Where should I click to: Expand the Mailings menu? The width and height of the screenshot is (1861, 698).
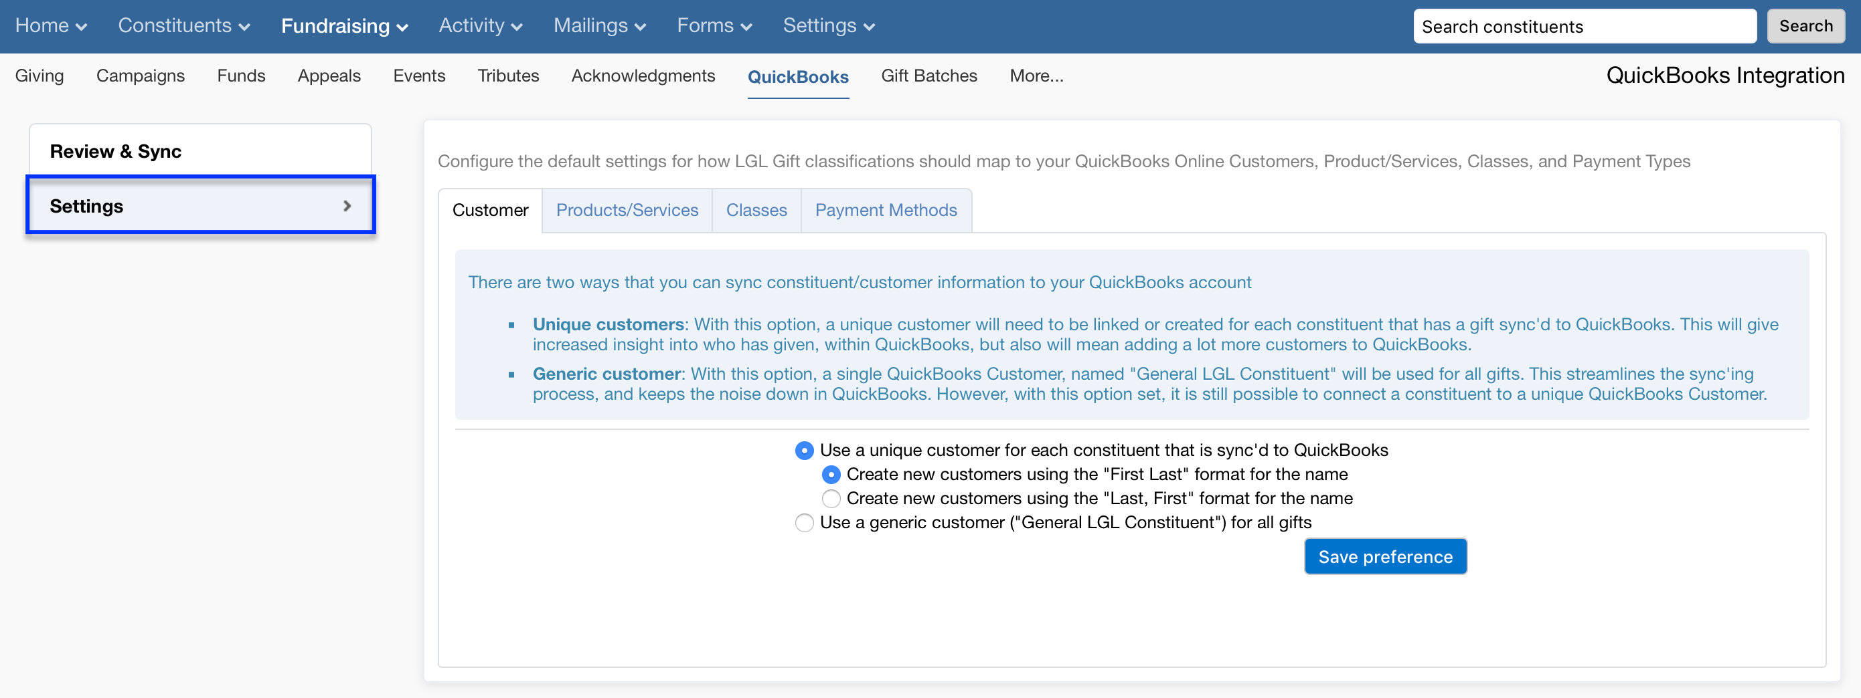pyautogui.click(x=599, y=26)
